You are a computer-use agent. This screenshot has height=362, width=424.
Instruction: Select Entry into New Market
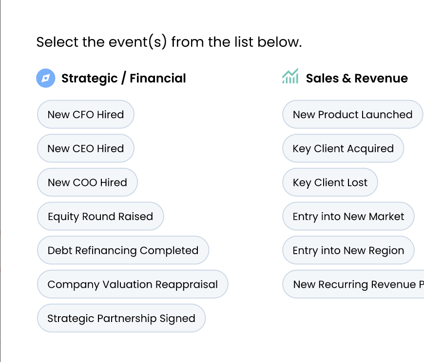pos(348,217)
